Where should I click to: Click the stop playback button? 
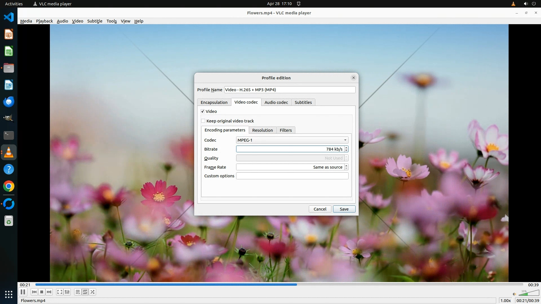click(42, 292)
